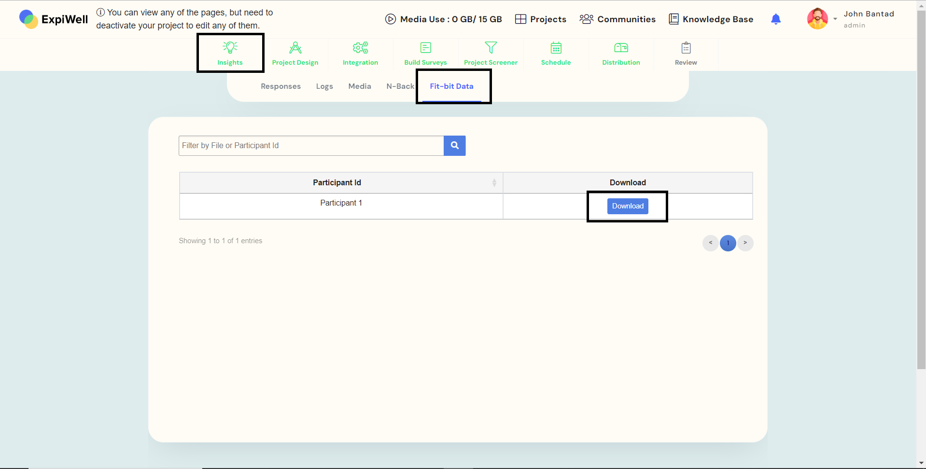Viewport: 926px width, 469px height.
Task: Click the blue search magnifier button
Action: [454, 146]
